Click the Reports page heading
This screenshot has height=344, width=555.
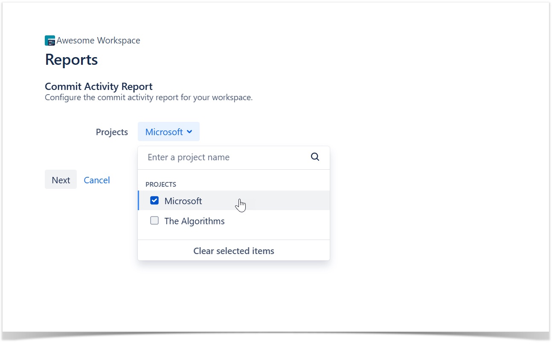[71, 60]
